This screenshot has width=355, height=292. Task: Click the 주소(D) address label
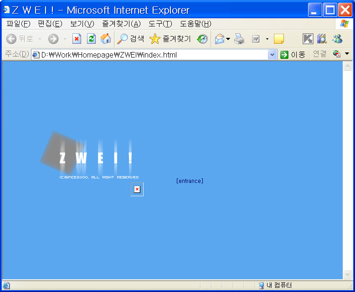pos(17,54)
